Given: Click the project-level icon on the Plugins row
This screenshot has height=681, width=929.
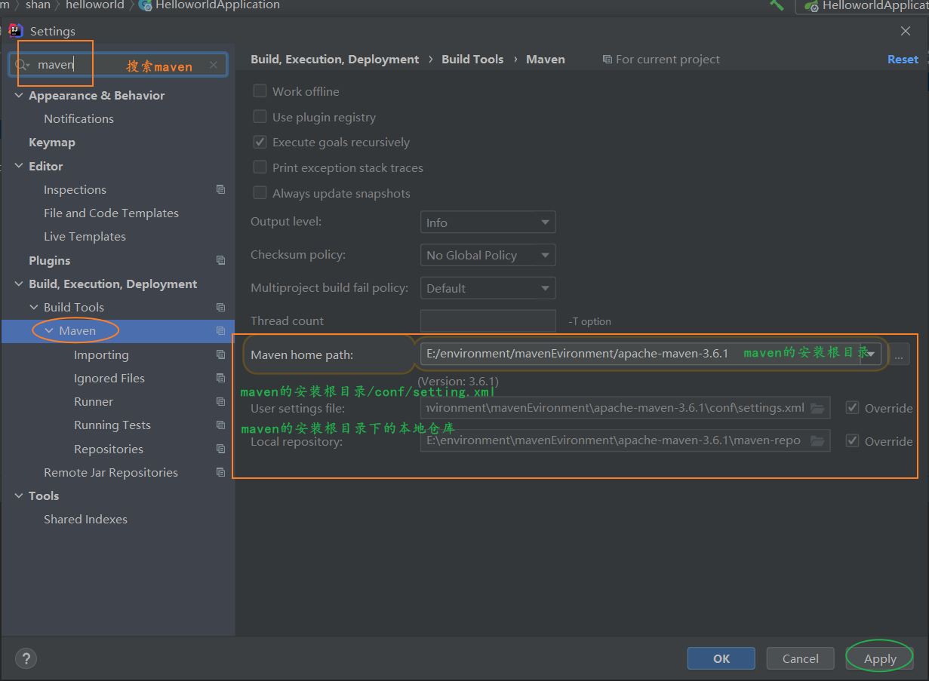Looking at the screenshot, I should (220, 260).
